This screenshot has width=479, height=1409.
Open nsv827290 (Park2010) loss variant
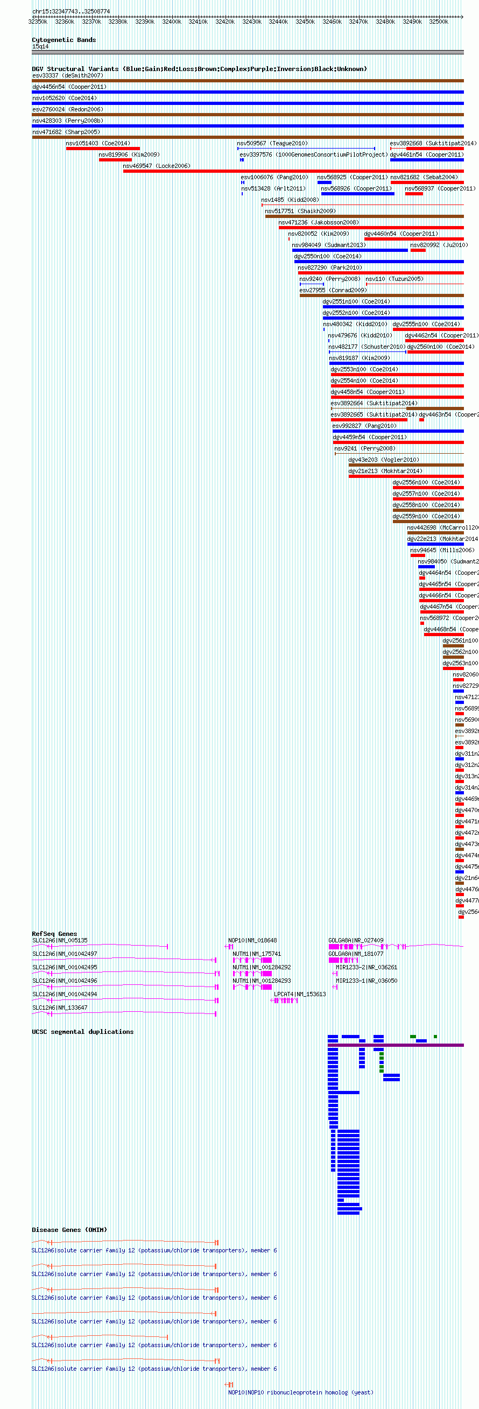(381, 273)
